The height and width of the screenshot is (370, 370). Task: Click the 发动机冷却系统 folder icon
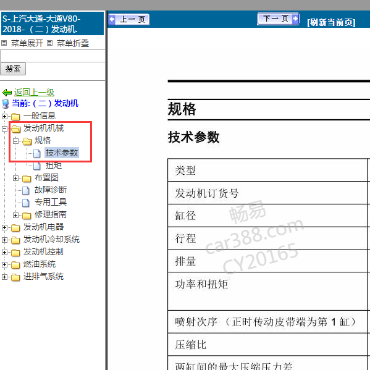click(x=15, y=240)
